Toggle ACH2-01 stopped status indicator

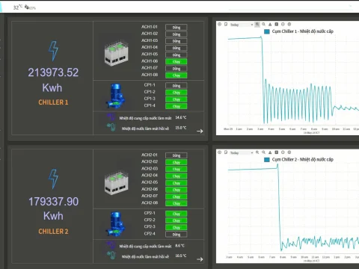click(177, 155)
